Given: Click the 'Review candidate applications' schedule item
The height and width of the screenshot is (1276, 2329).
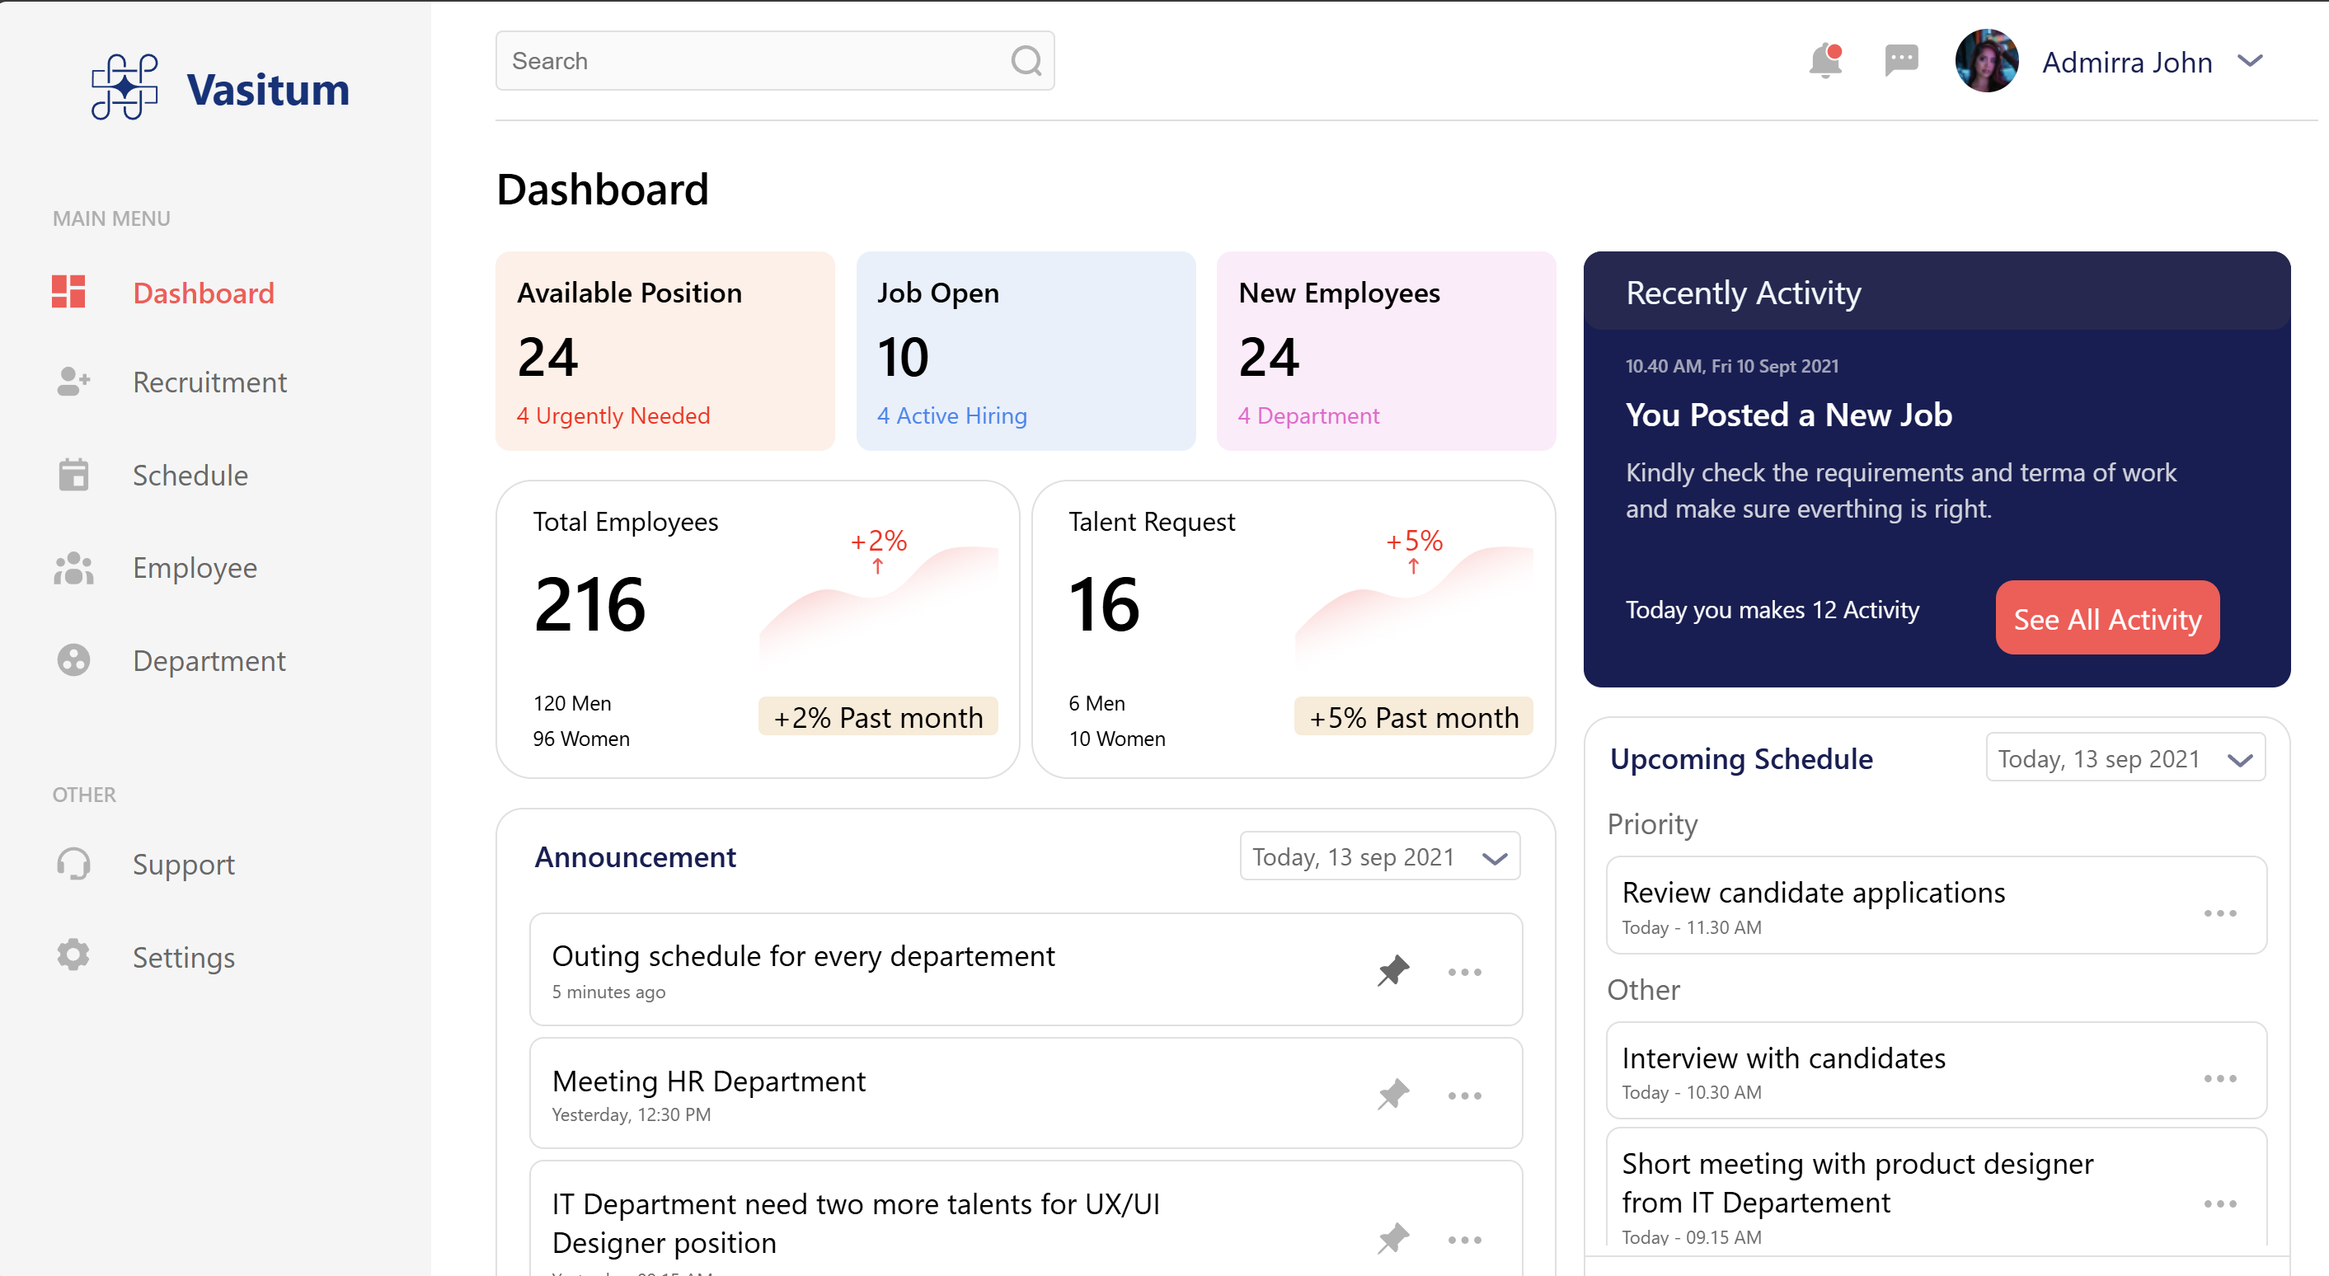Looking at the screenshot, I should pyautogui.click(x=1936, y=904).
